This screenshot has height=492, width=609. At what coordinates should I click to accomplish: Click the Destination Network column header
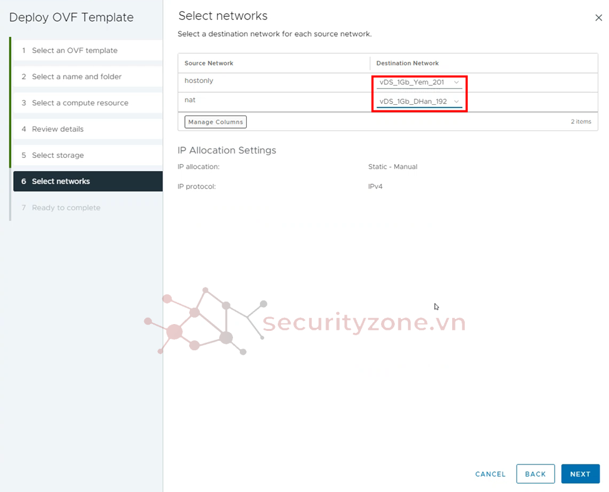(407, 63)
